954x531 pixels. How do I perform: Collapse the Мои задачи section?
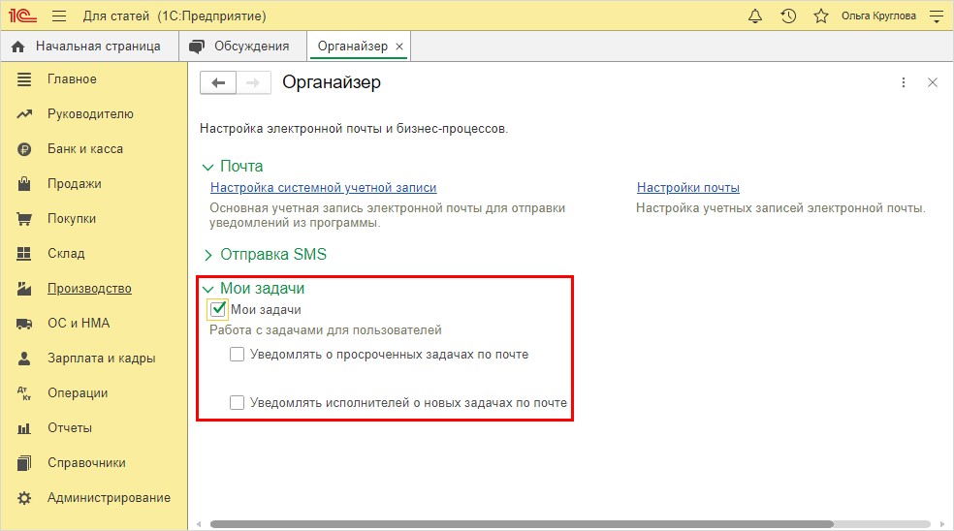click(208, 289)
